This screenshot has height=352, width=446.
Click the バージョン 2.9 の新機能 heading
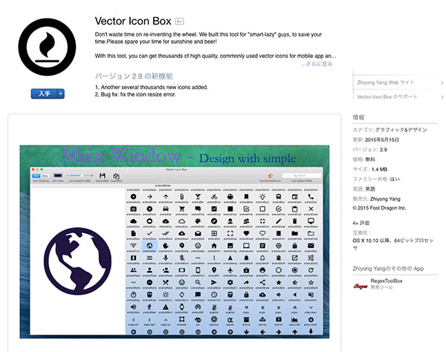tap(134, 76)
